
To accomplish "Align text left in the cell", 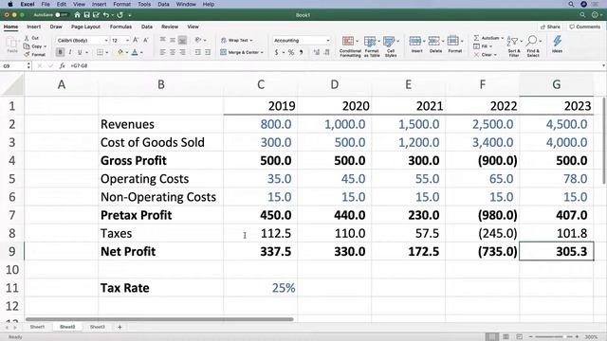I will tap(162, 52).
